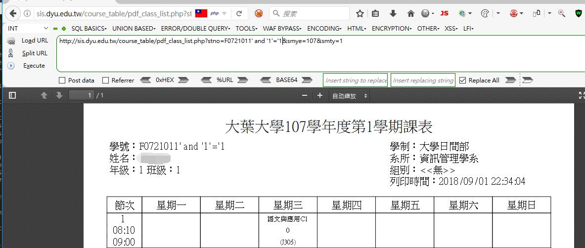Encode selection with right %URL arrow
This screenshot has width=585, height=248.
(x=242, y=80)
